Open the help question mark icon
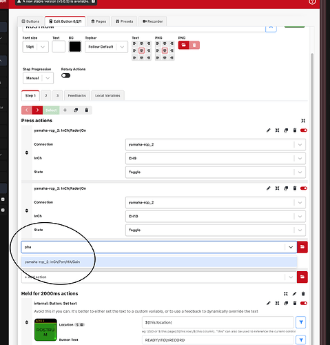The height and width of the screenshot is (345, 330). coord(312,2)
